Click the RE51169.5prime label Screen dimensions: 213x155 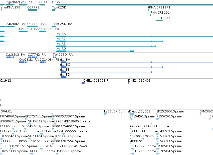click(x=169, y=136)
